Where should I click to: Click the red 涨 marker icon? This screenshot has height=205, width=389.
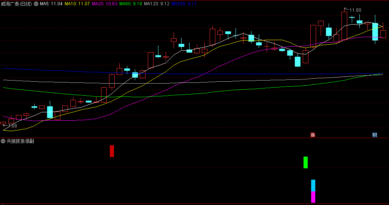click(313, 135)
